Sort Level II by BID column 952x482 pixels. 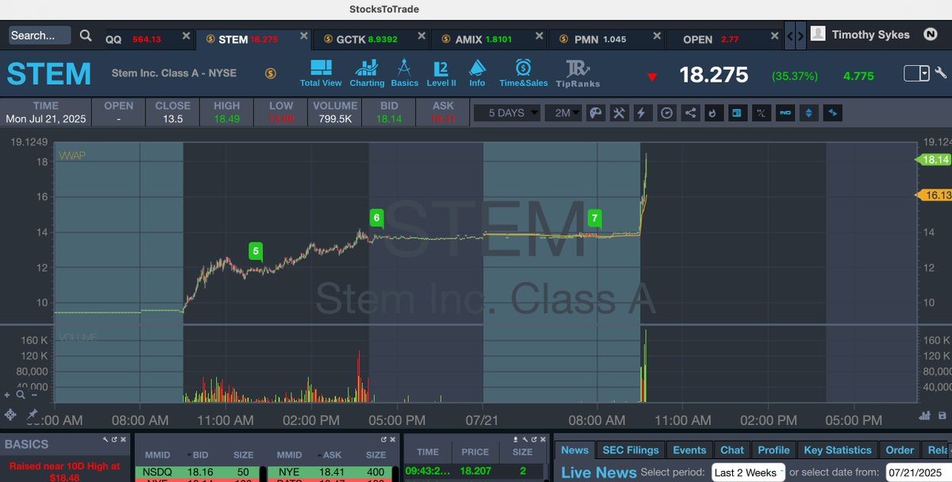tap(200, 455)
